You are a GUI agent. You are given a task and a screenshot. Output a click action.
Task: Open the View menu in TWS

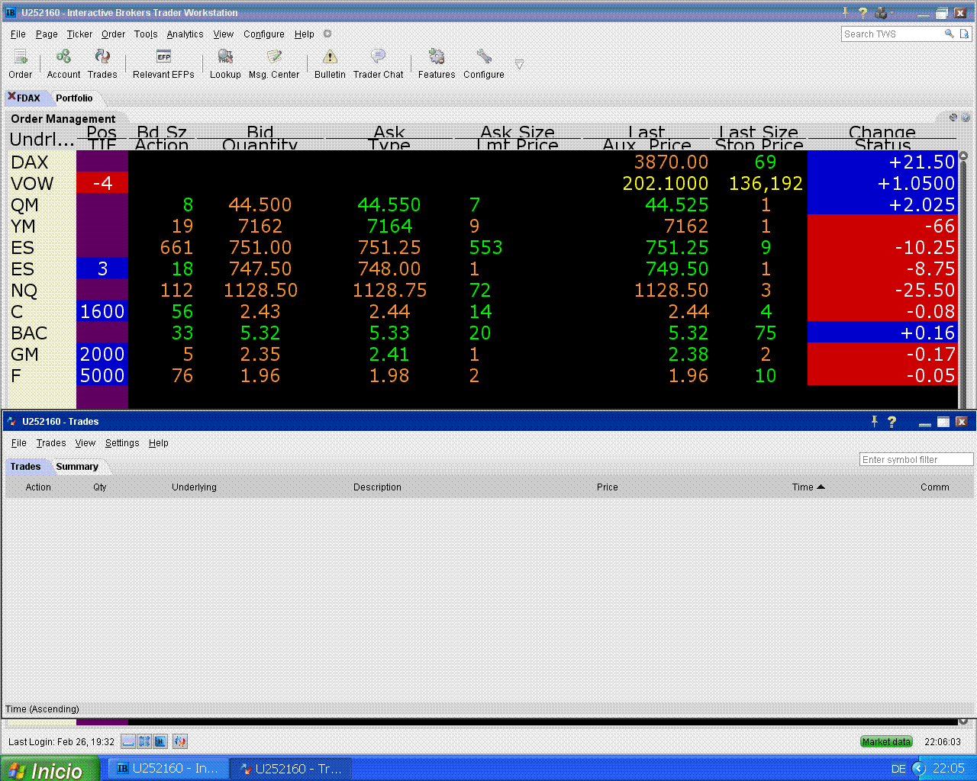click(x=224, y=34)
